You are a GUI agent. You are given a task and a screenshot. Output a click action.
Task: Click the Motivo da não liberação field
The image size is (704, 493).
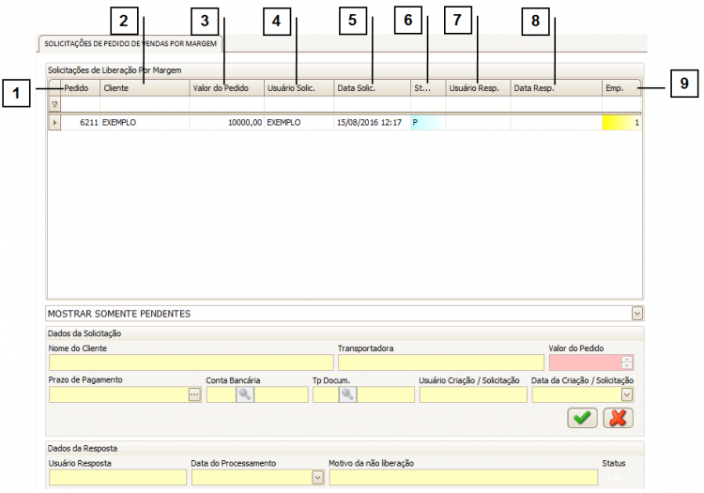tap(462, 477)
